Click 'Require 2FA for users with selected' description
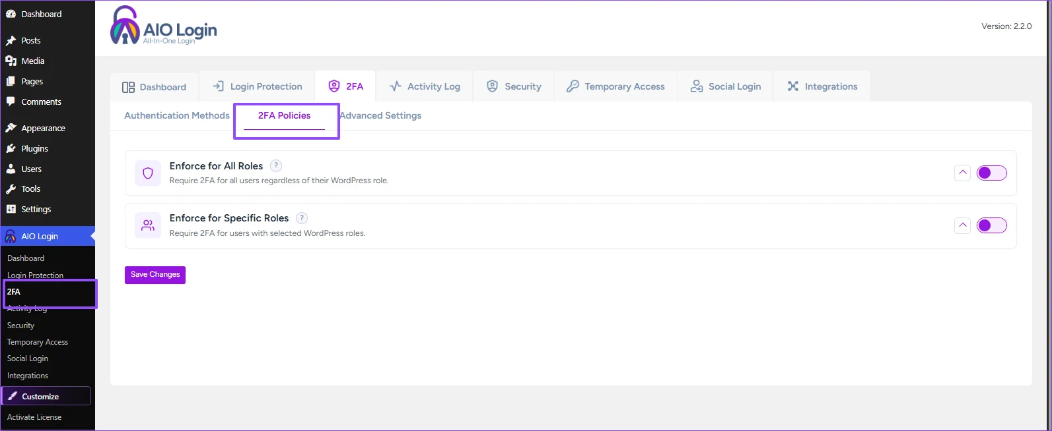The image size is (1052, 431). pyautogui.click(x=267, y=233)
